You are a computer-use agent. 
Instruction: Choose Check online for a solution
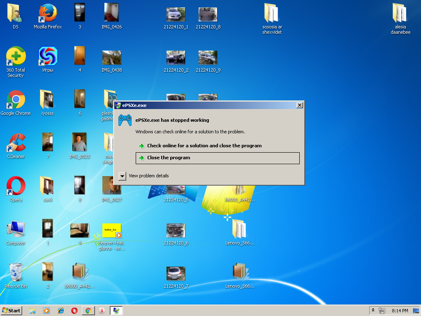click(204, 146)
